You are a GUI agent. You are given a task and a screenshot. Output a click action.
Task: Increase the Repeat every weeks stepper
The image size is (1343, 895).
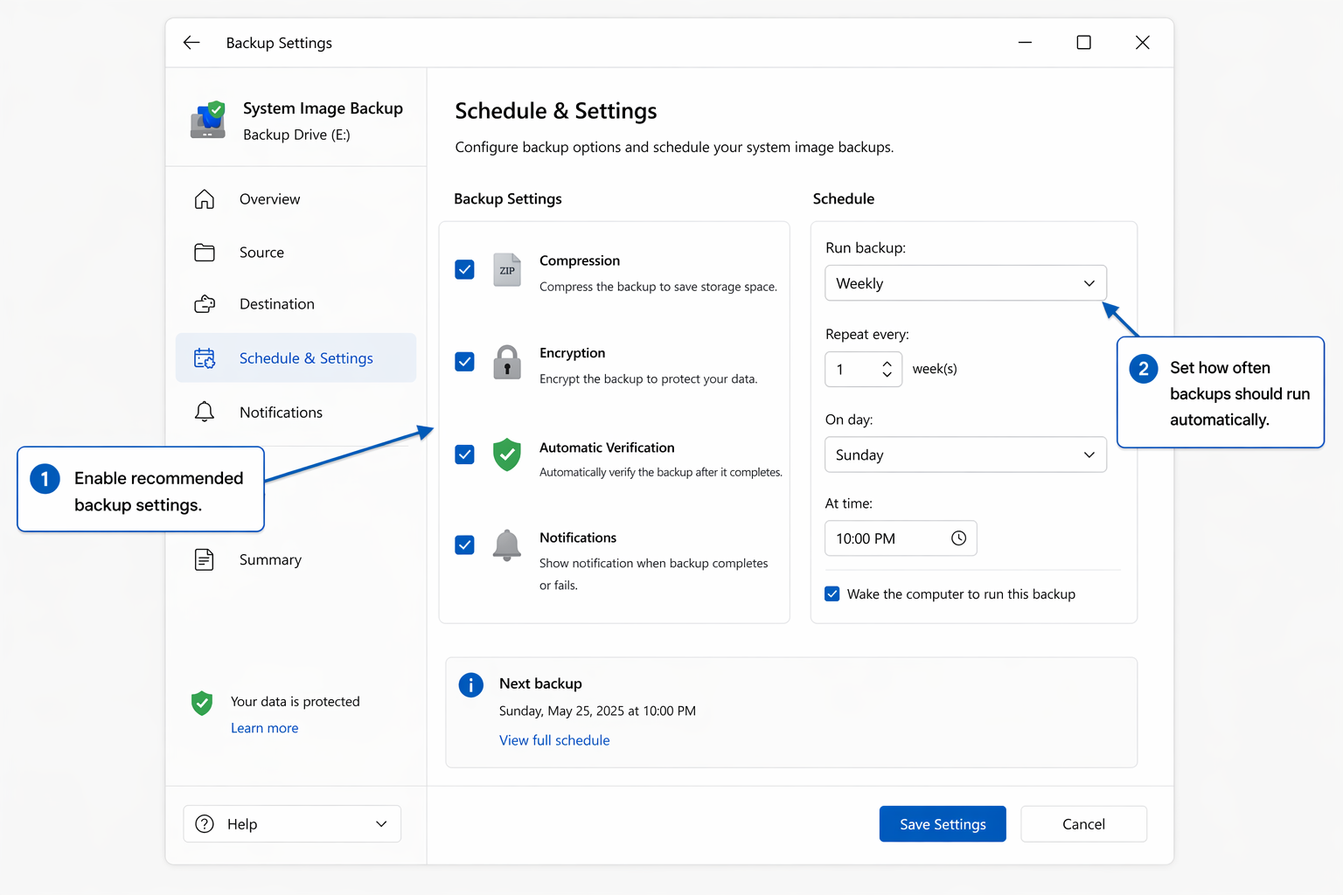tap(887, 364)
